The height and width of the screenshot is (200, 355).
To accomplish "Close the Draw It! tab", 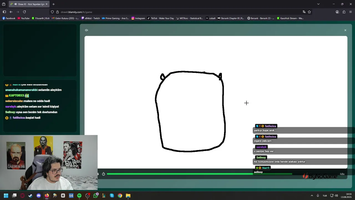I will click(47, 4).
